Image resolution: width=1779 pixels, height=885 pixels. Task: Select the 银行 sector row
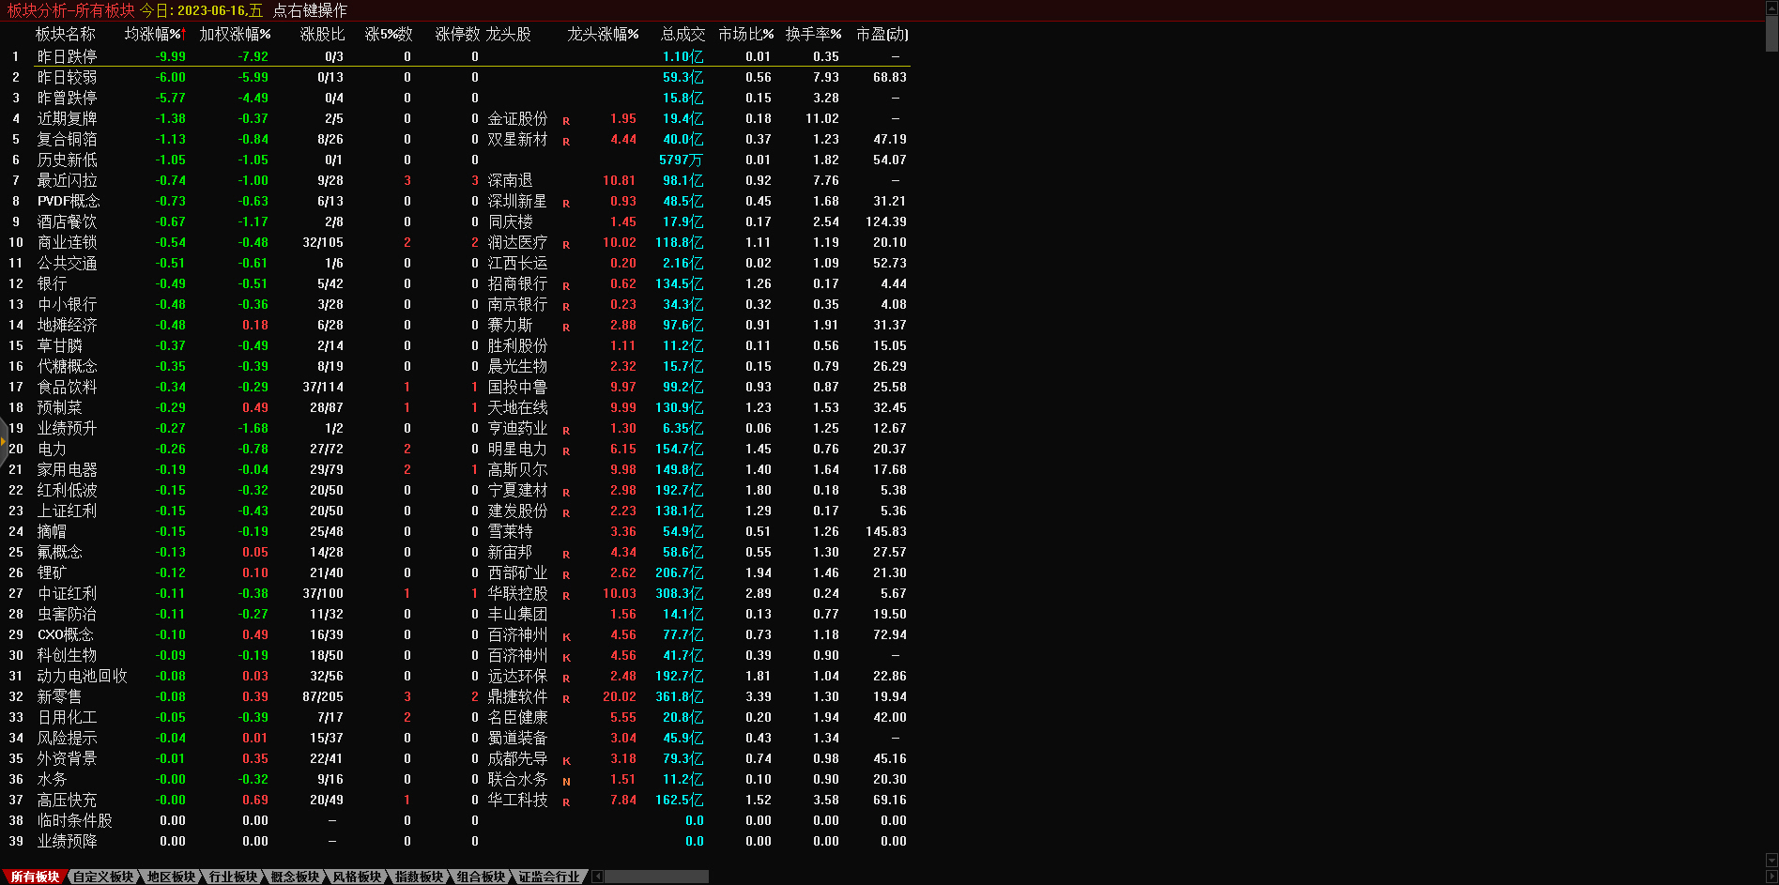(53, 283)
